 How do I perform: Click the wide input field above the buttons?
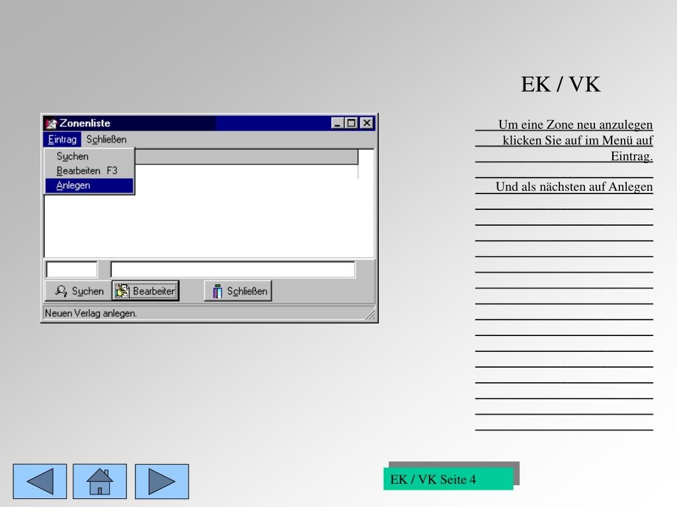[x=233, y=269]
